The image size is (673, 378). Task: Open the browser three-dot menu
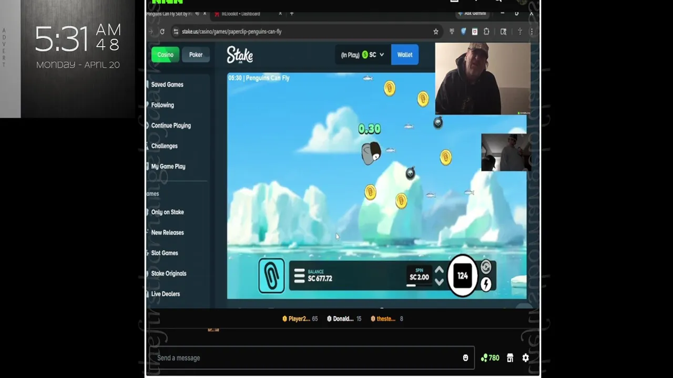point(532,31)
